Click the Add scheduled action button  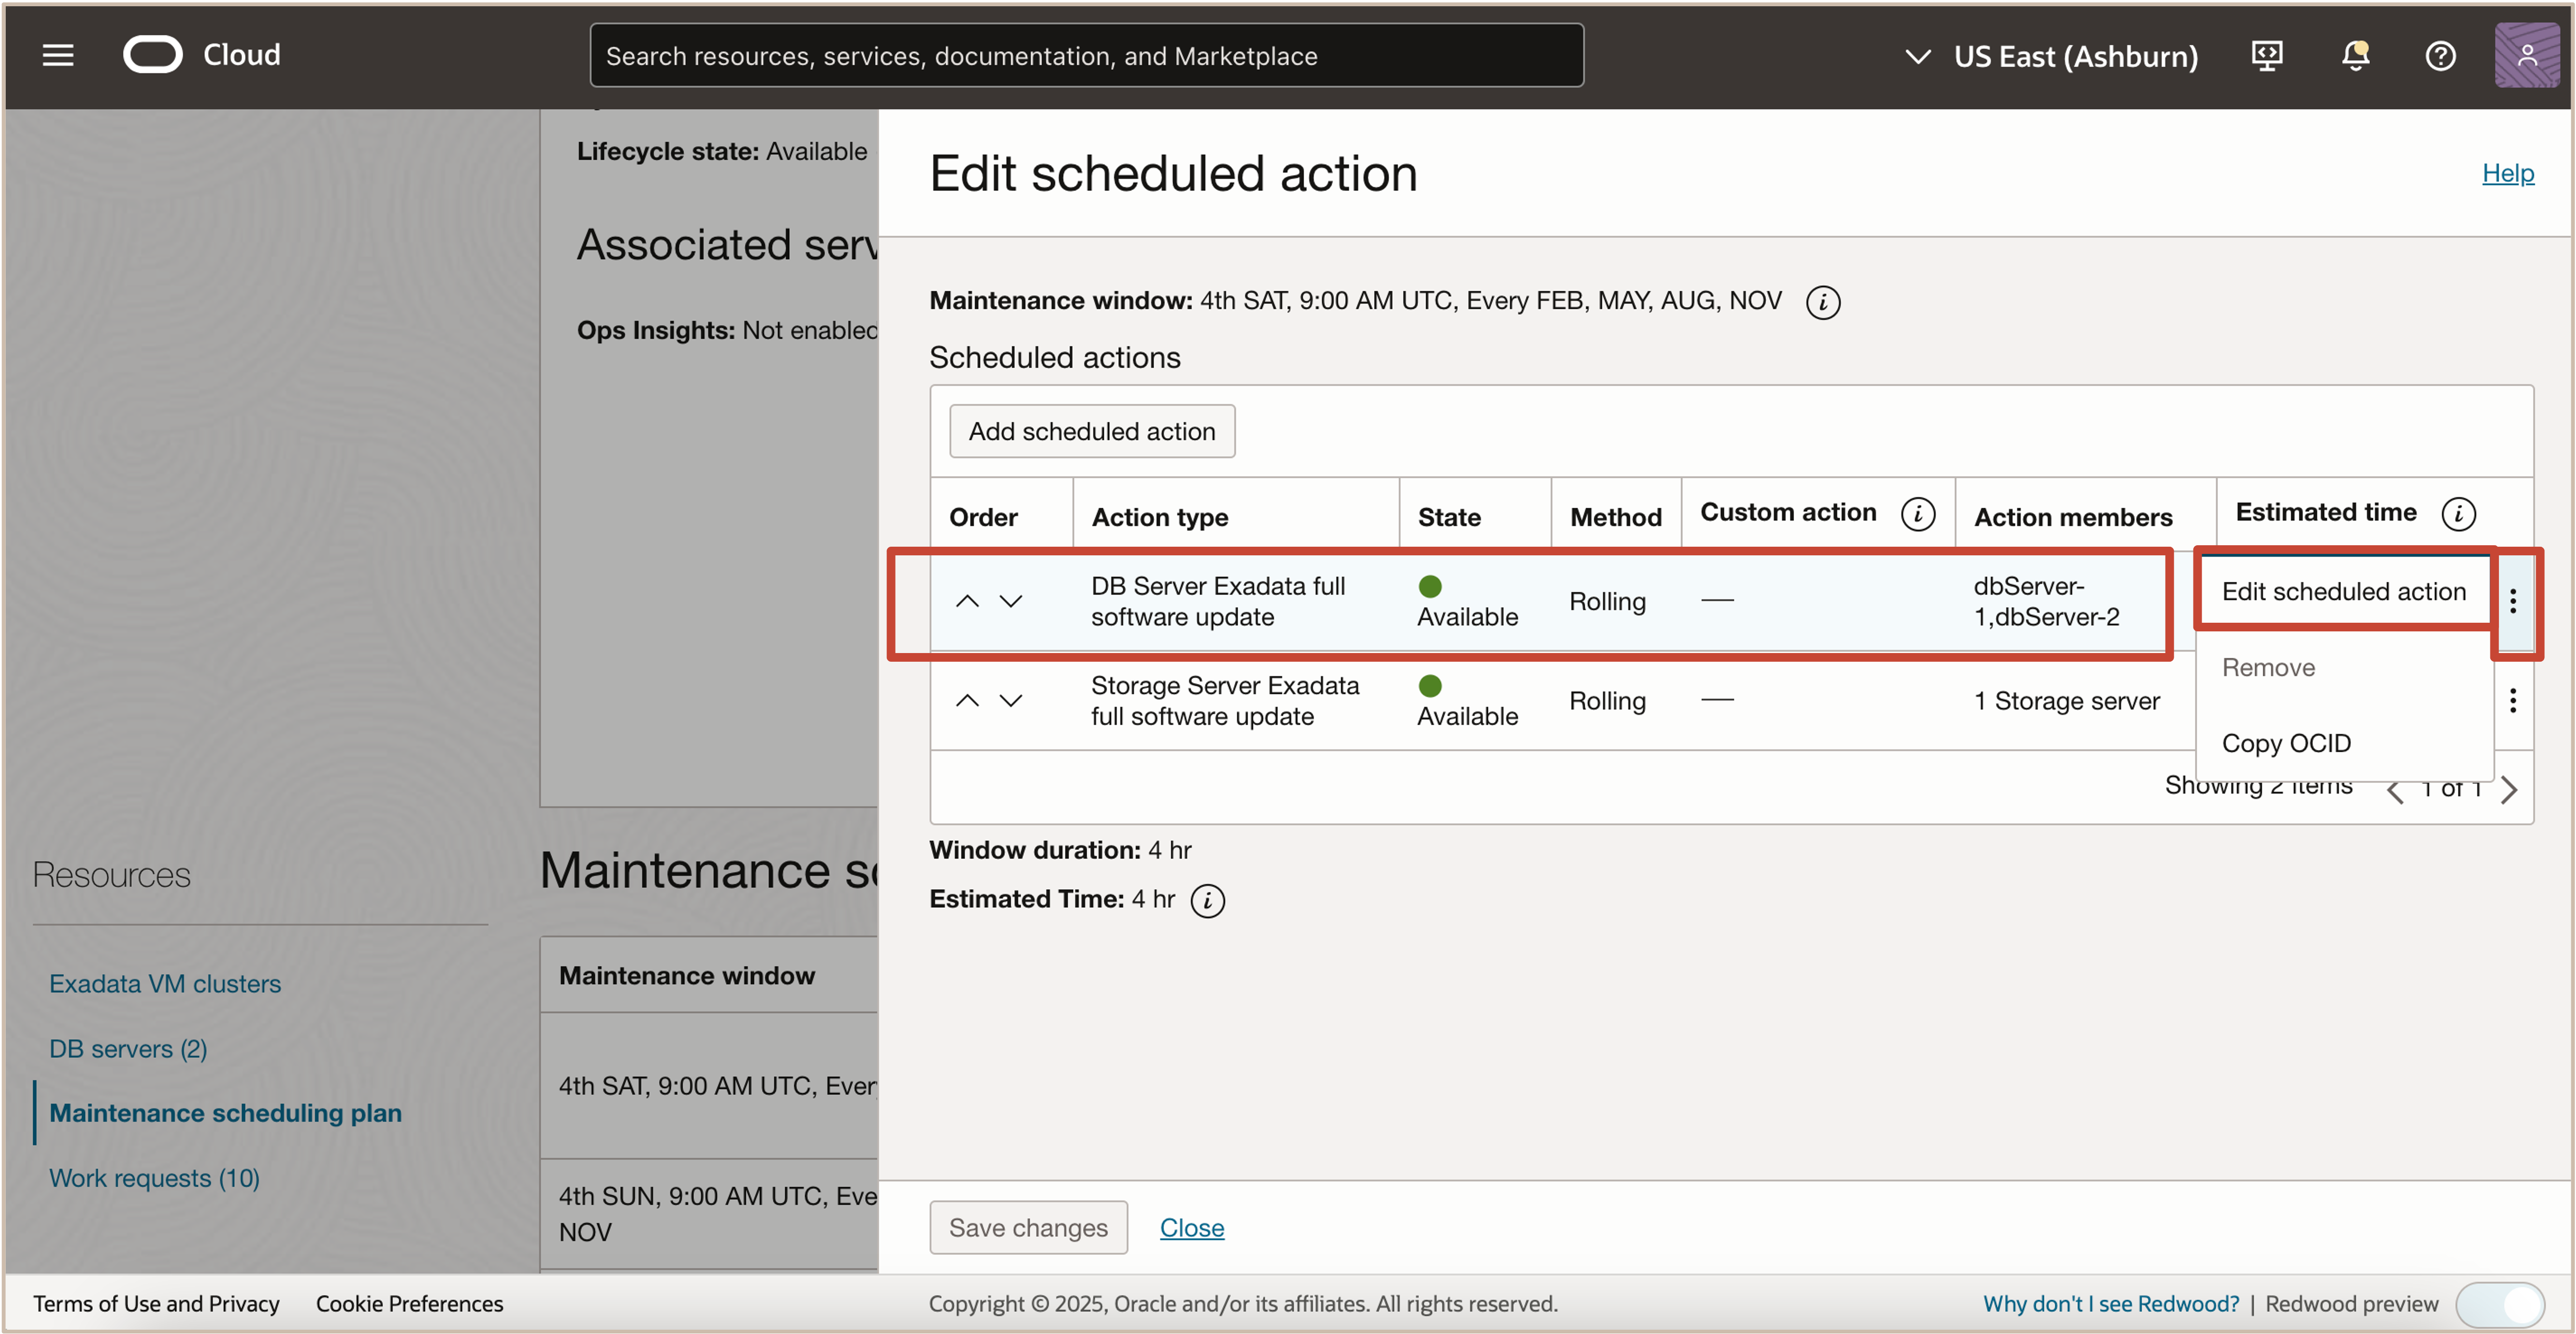pyautogui.click(x=1092, y=430)
